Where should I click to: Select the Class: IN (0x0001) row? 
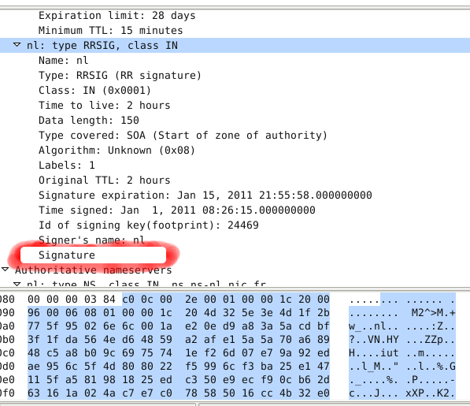[235, 91]
